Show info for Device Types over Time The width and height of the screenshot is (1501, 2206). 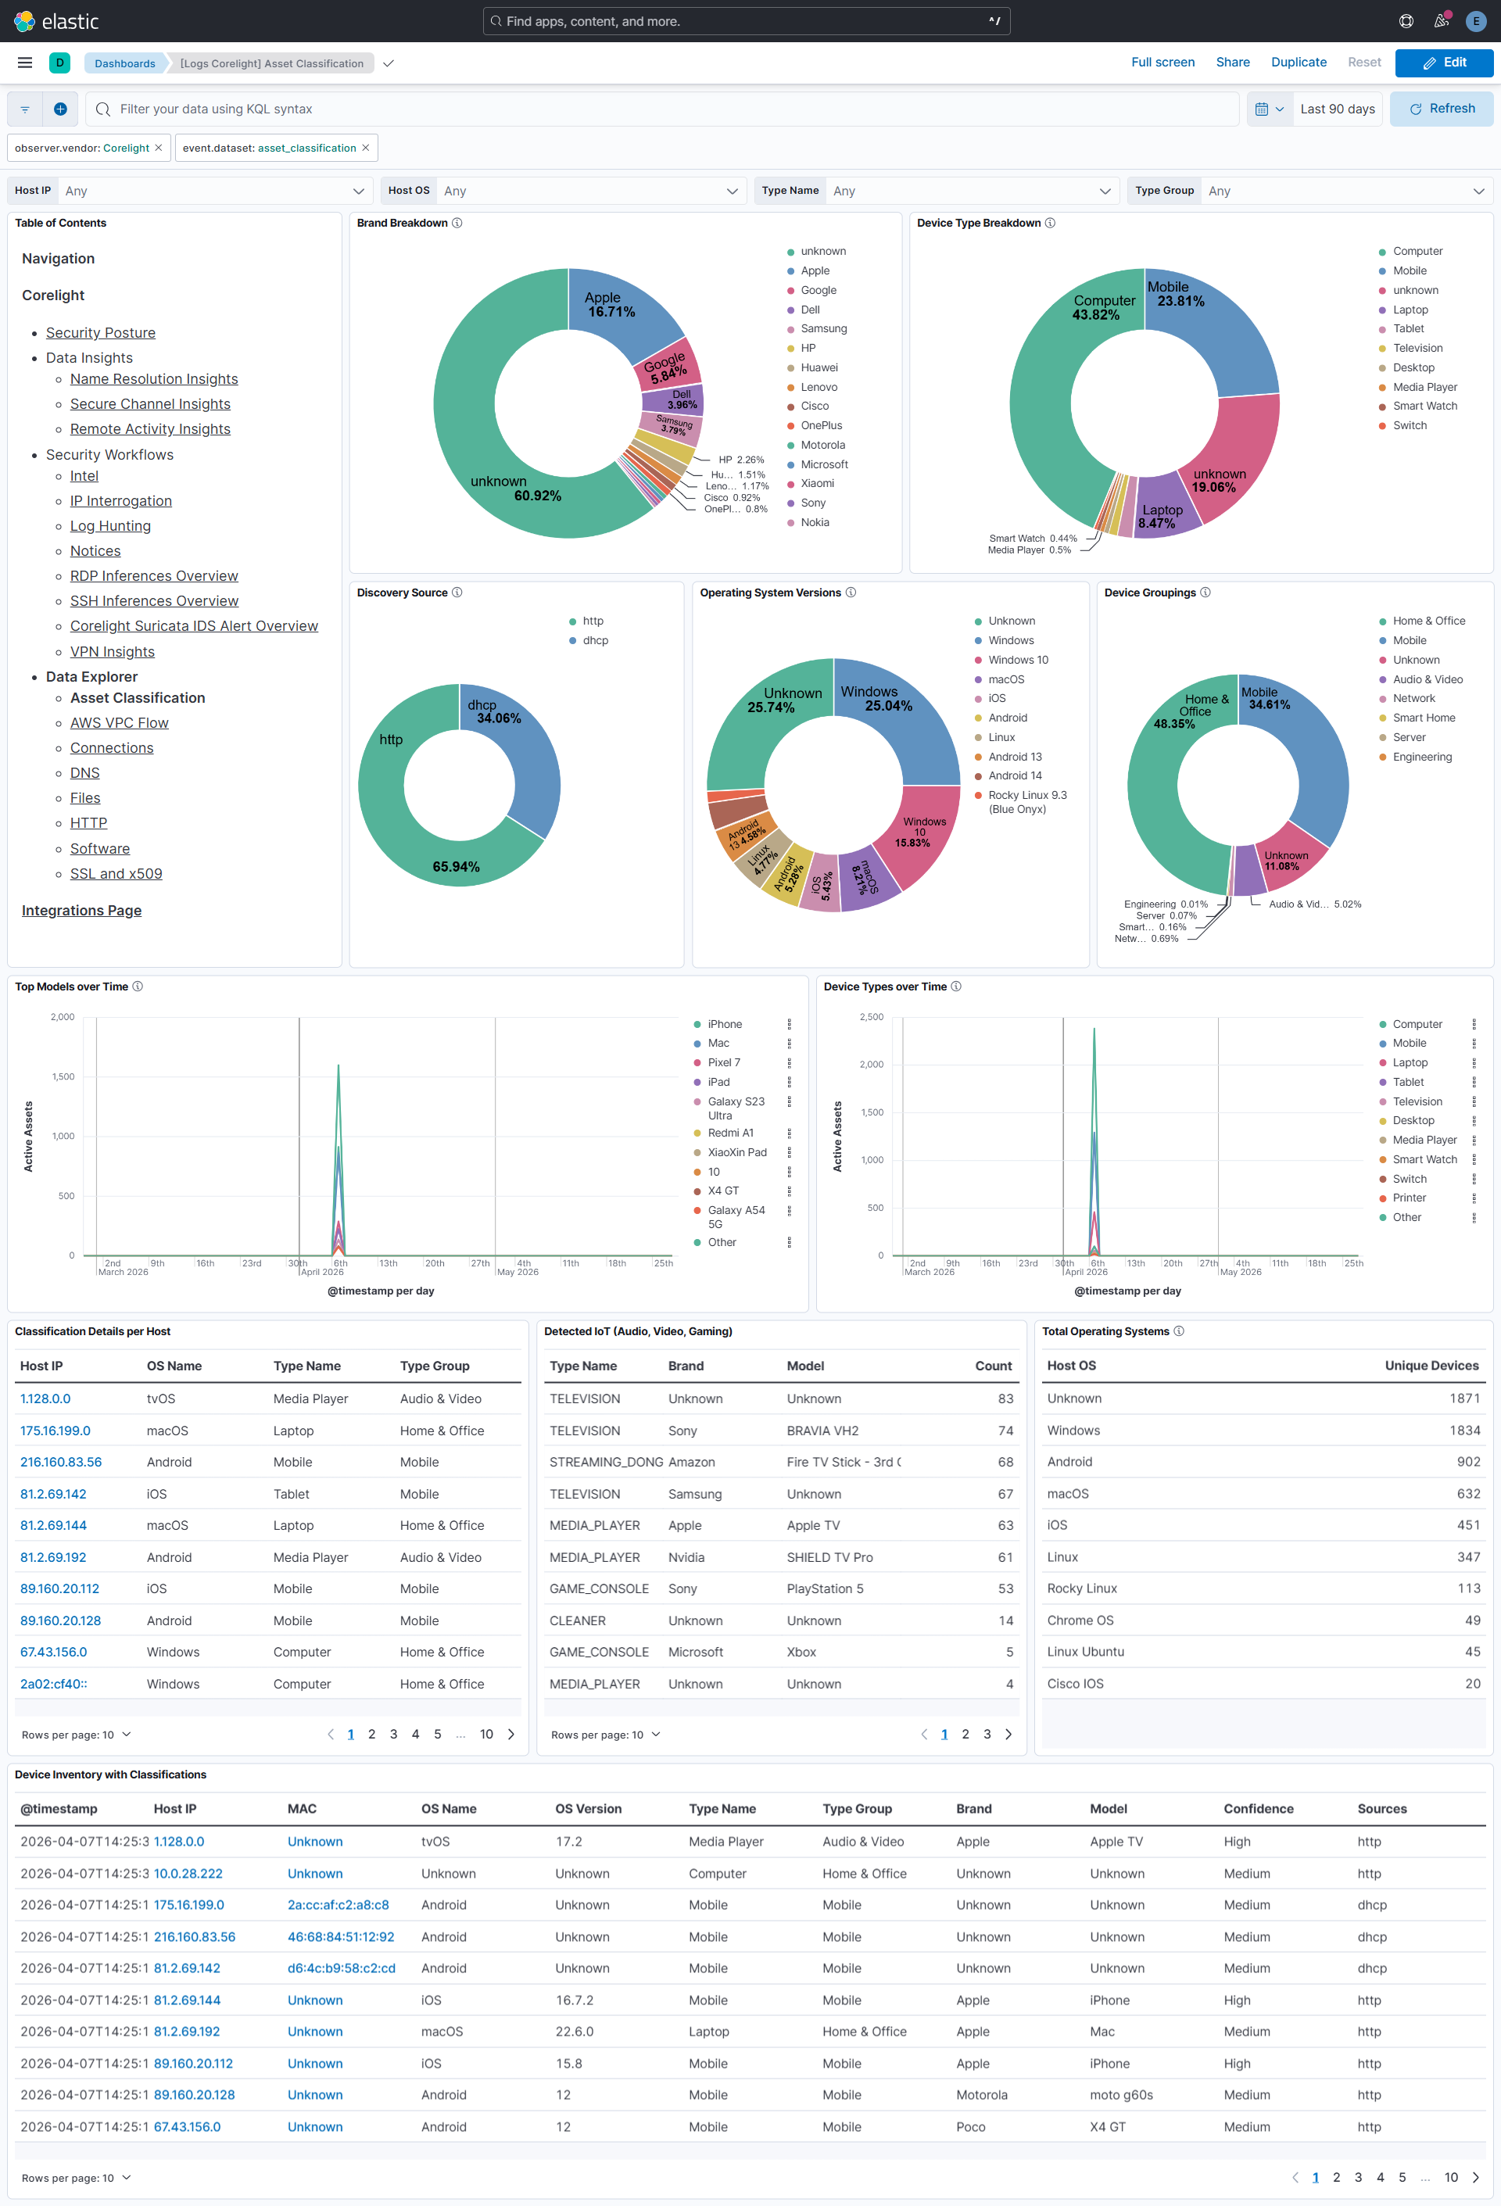956,987
